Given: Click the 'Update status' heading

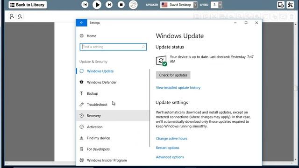Looking at the screenshot, I should click(x=170, y=47).
